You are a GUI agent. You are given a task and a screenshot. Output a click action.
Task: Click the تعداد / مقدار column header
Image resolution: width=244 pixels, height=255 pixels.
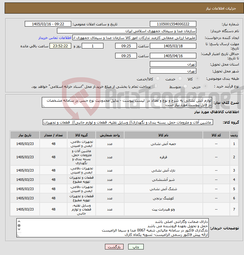pyautogui.click(x=54, y=135)
